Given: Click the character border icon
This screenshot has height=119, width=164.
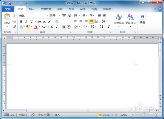Looking at the screenshot, I should pyautogui.click(x=69, y=16).
